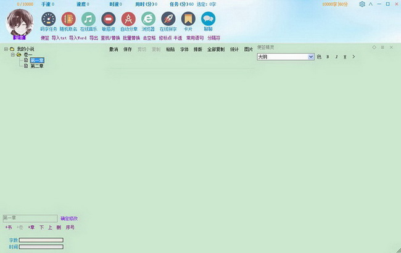
Task: Collapse the header with the up caret
Action: tap(371, 4)
